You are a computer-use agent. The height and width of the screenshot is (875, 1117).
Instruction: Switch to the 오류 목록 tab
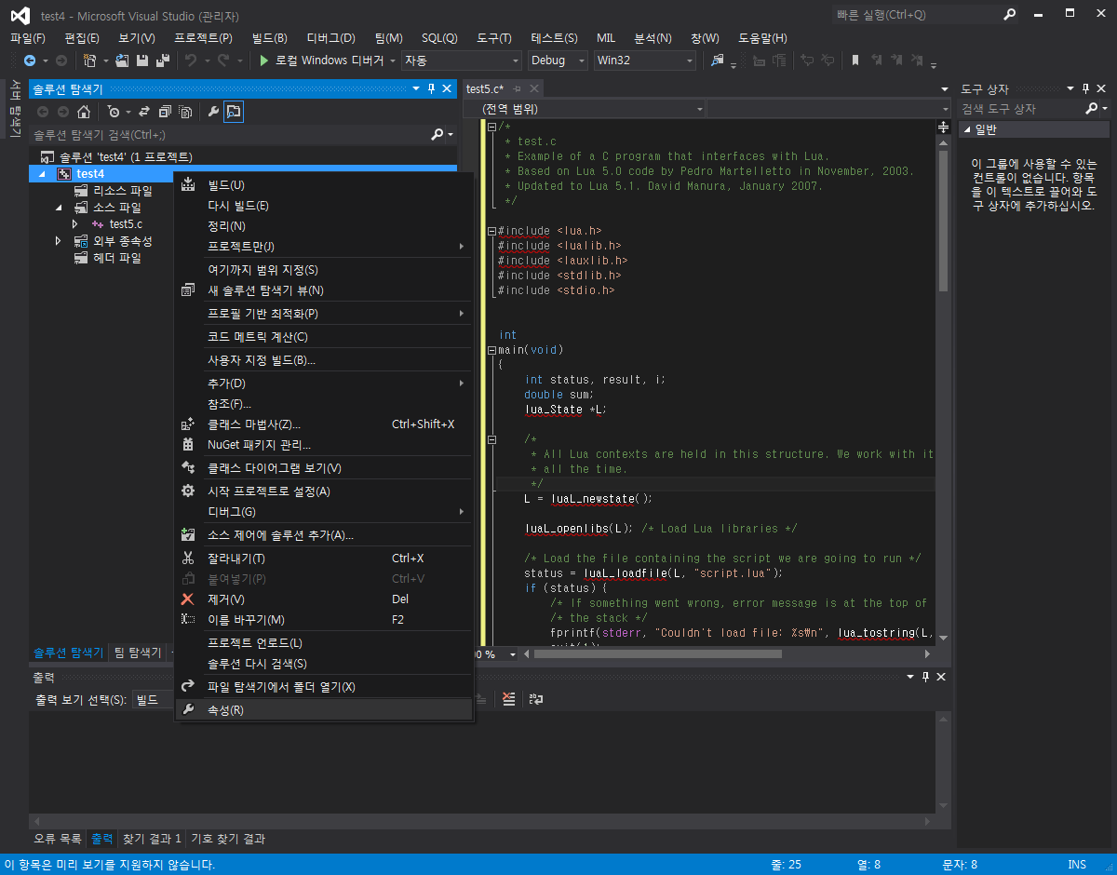58,839
